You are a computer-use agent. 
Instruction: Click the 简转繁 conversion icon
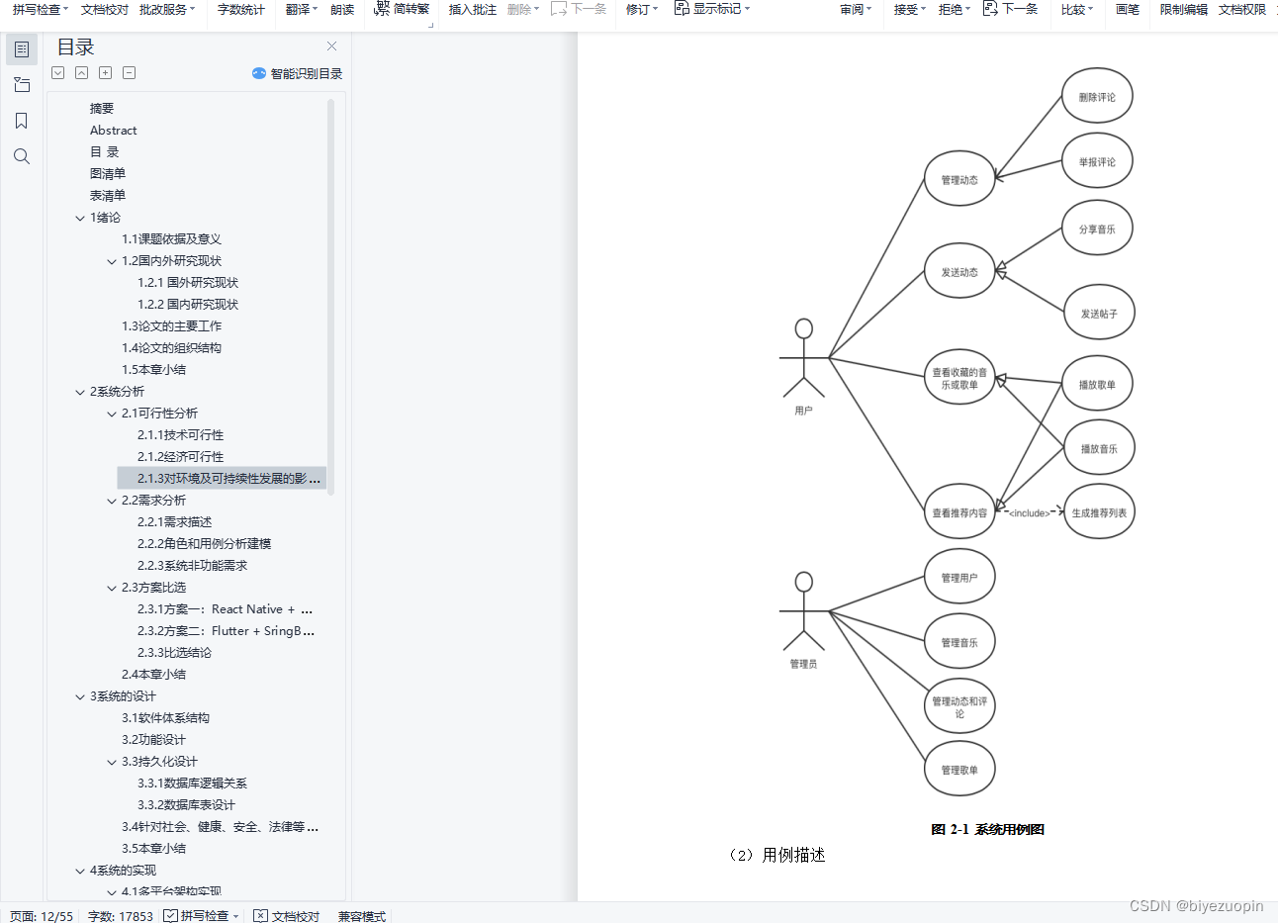point(382,9)
